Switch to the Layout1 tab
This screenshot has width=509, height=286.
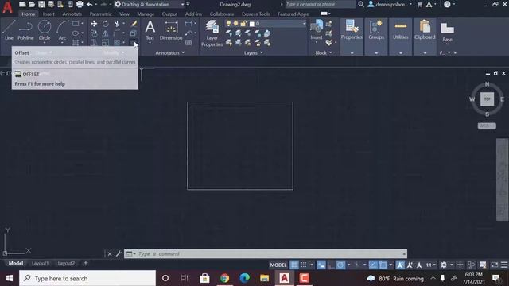40,263
